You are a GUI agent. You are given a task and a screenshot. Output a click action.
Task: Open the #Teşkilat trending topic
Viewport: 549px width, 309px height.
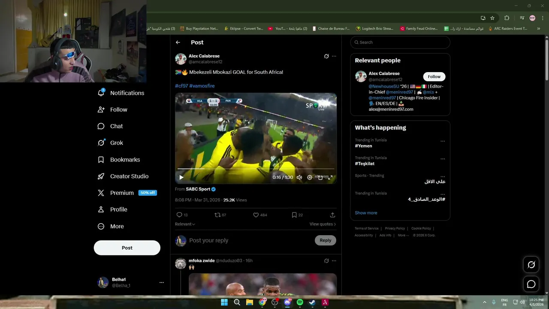coord(365,164)
